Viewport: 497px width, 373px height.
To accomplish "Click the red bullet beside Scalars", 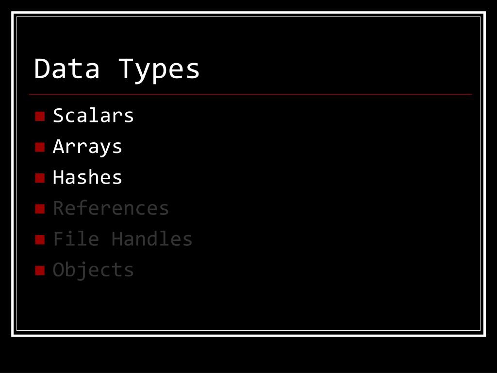I will 40,117.
